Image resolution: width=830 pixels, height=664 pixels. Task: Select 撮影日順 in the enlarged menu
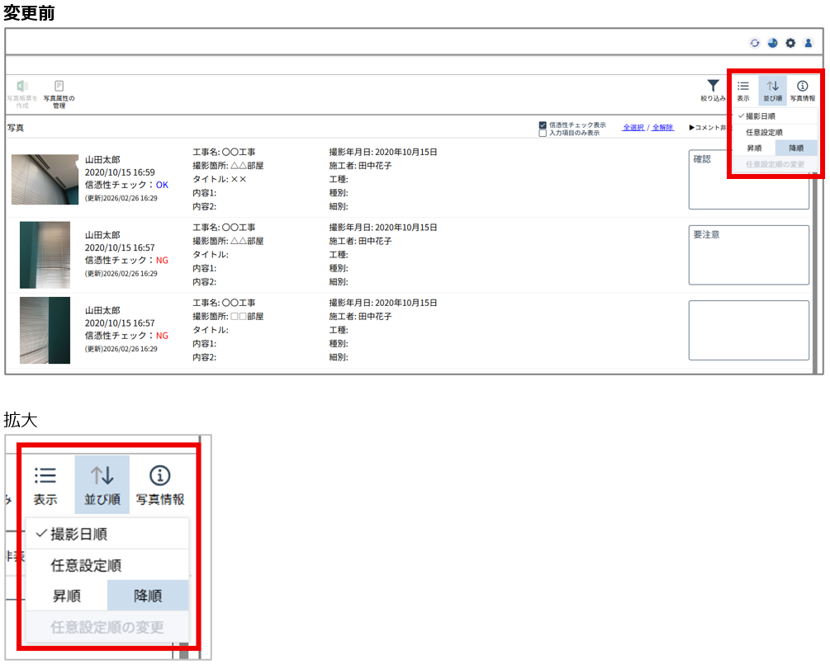tap(78, 534)
